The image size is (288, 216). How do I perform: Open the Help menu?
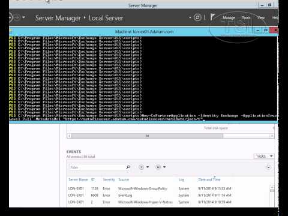[275, 17]
